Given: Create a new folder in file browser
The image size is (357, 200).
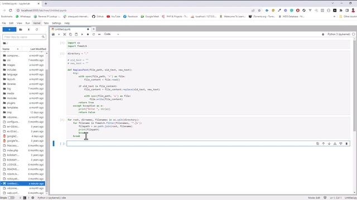Looking at the screenshot, I should tap(21, 29).
